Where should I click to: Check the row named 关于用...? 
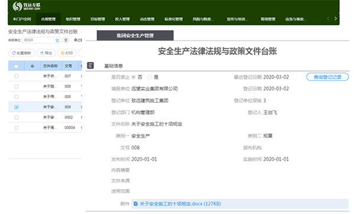click(17, 97)
